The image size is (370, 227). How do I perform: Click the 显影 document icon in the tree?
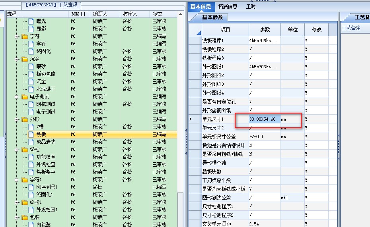coord(31,29)
